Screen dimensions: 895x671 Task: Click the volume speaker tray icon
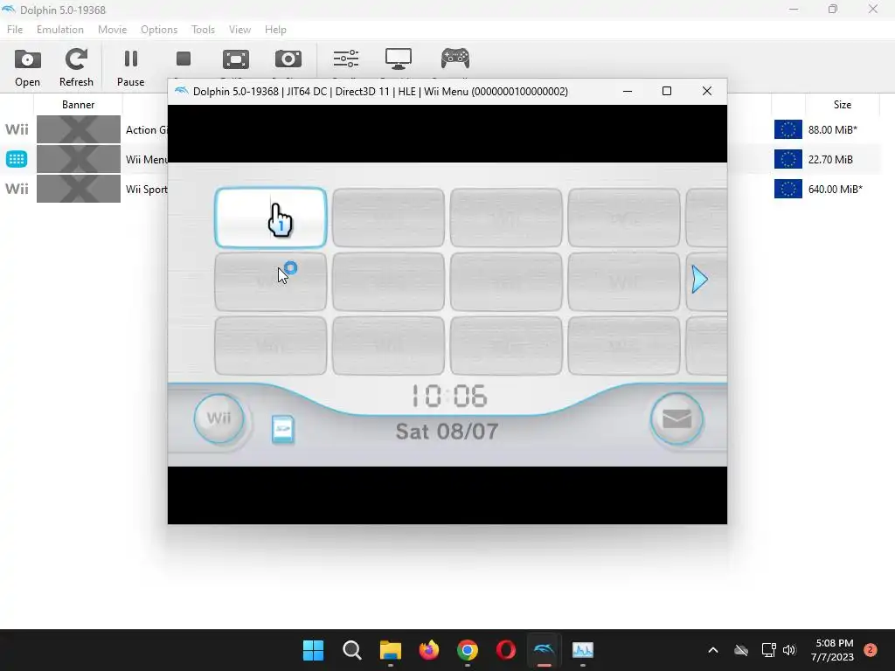click(x=789, y=650)
